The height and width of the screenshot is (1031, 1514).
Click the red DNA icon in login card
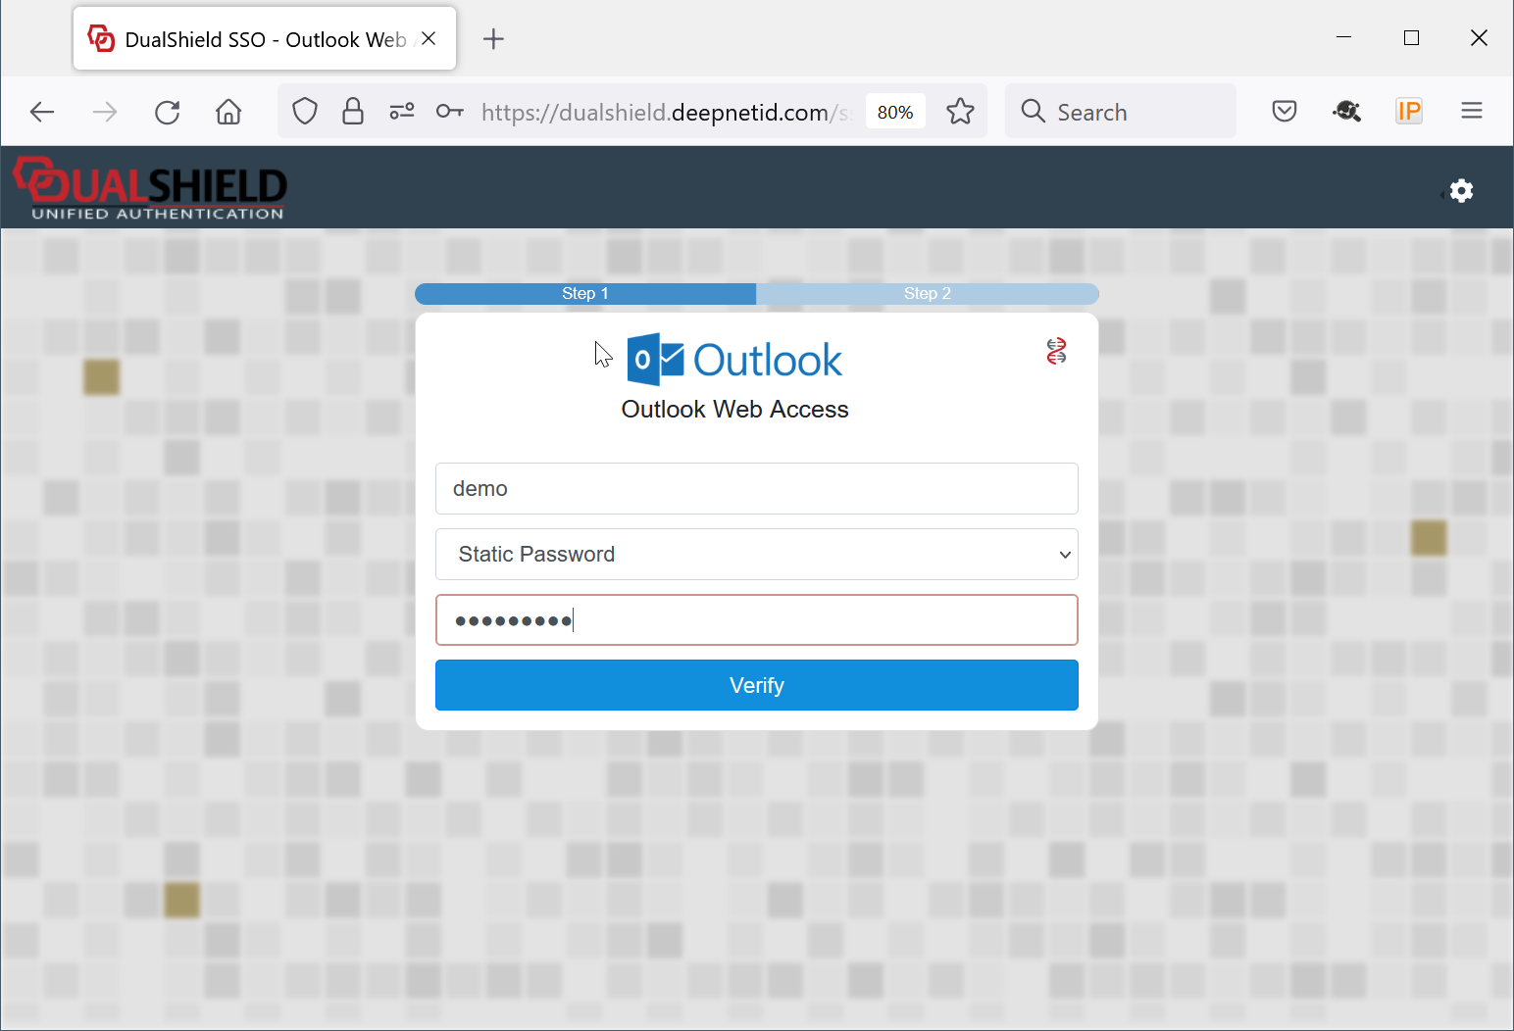point(1056,351)
